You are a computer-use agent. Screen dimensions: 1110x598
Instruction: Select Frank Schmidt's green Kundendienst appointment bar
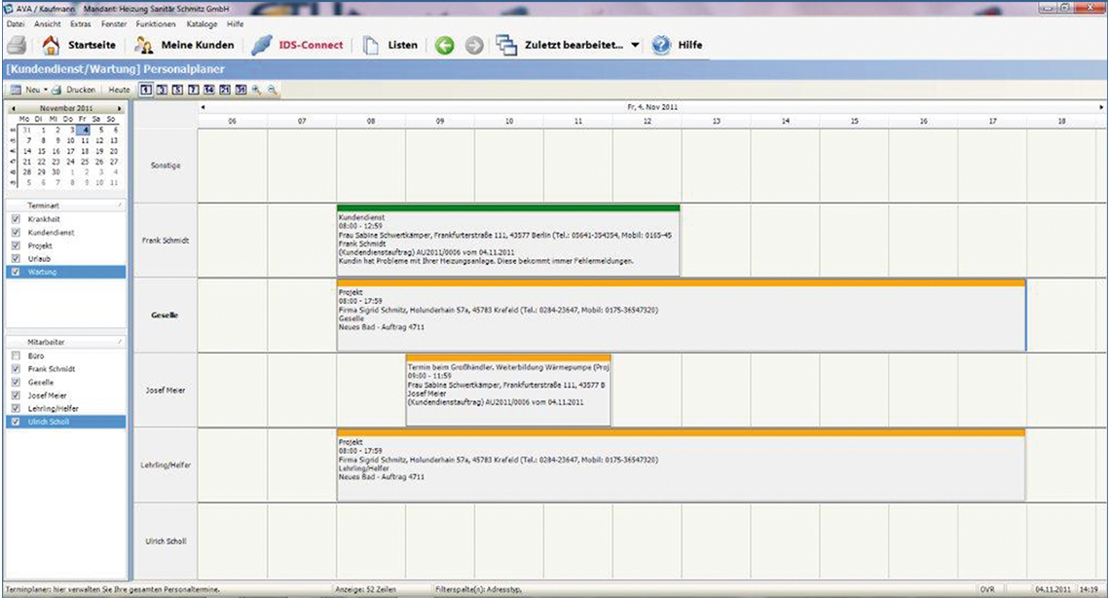(x=507, y=207)
